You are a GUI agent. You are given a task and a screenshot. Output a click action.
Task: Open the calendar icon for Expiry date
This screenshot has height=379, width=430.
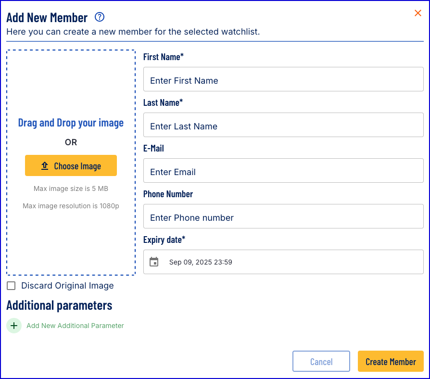[x=154, y=262]
